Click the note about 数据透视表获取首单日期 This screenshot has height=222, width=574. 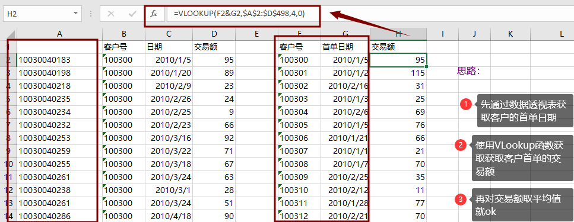click(x=525, y=111)
